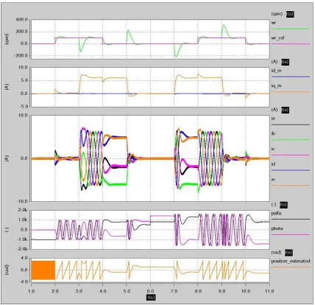Select the id_m signal label
Viewport: 315px width, 305px height.
click(276, 71)
